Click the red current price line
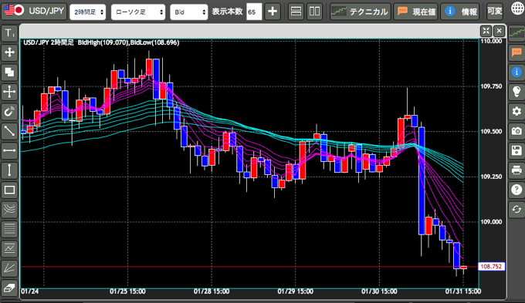Screen dimensions: 525x303 249,267
